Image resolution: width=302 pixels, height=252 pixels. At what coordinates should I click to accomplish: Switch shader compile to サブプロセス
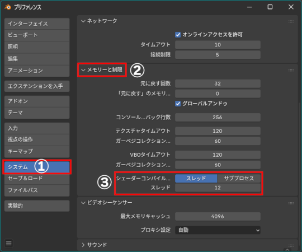coord(239,178)
